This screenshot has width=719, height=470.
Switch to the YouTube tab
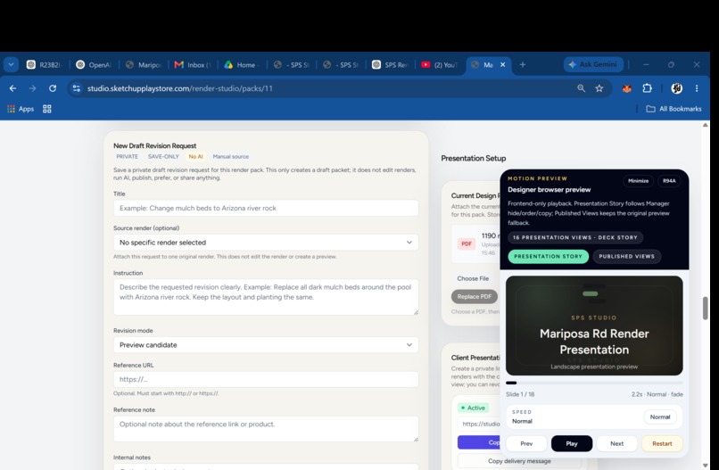pyautogui.click(x=439, y=64)
